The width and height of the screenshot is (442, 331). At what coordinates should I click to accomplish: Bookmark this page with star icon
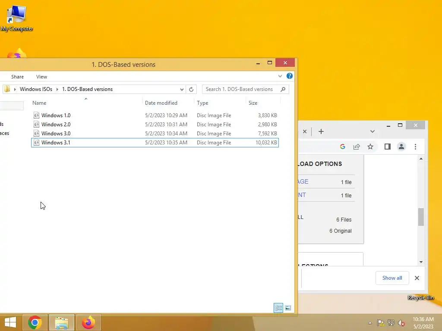click(x=370, y=147)
